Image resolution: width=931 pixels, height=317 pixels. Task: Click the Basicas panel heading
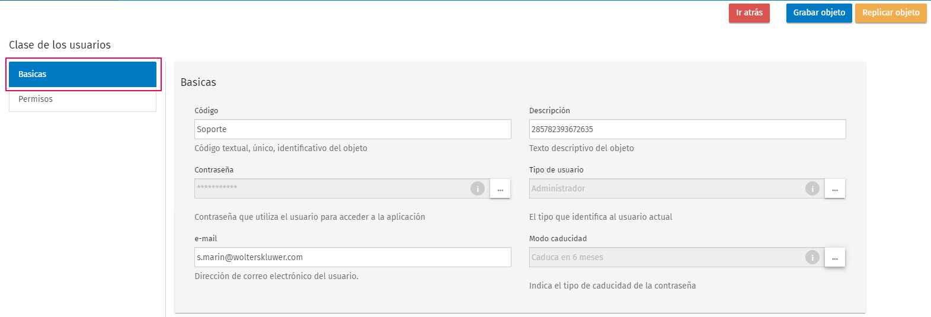(199, 82)
